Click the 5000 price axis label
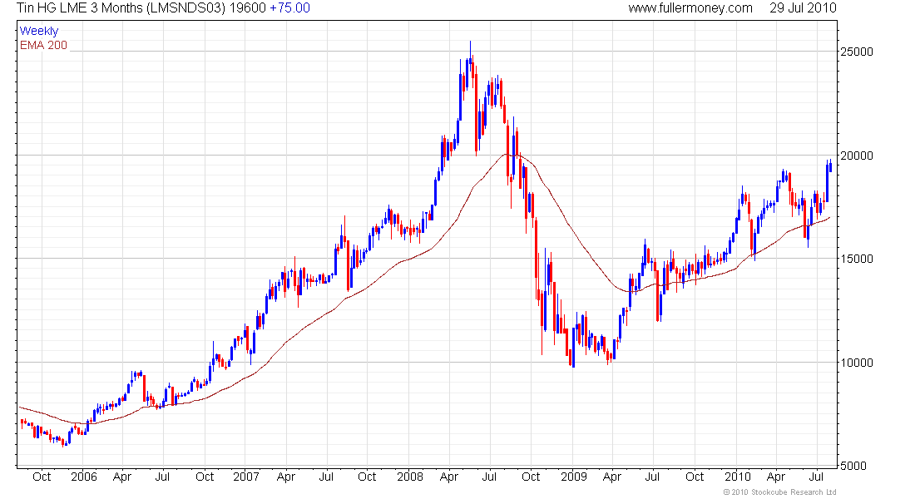The width and height of the screenshot is (915, 499). (x=853, y=466)
